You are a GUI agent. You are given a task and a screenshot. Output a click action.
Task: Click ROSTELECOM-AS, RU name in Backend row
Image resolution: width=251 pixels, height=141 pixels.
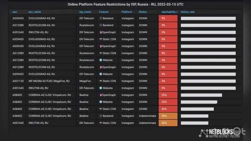[x=42, y=25]
